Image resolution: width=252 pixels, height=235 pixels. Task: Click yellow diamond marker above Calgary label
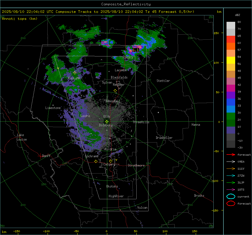pos(111,161)
